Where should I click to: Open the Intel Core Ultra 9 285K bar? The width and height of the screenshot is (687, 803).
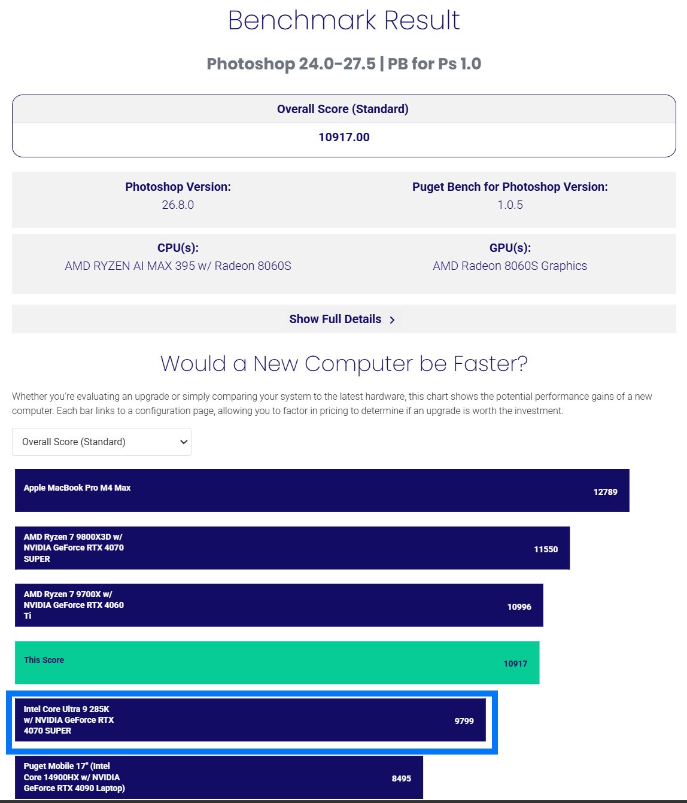(250, 720)
